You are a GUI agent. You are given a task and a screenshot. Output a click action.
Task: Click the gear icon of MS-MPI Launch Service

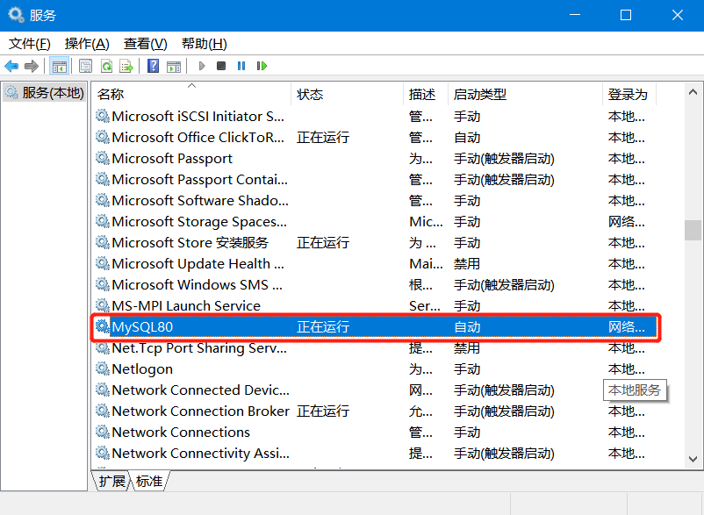103,305
